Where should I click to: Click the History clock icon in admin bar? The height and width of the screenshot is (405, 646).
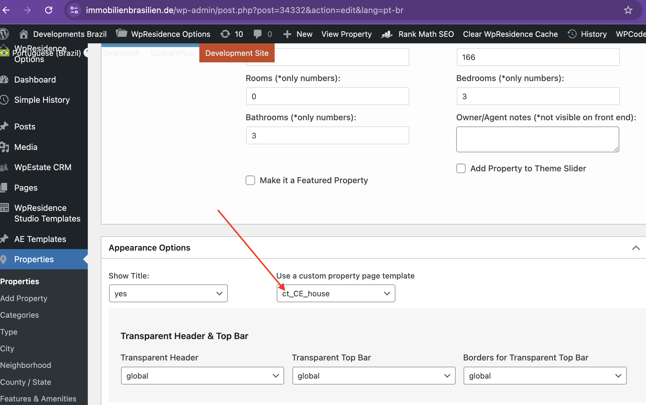click(572, 34)
